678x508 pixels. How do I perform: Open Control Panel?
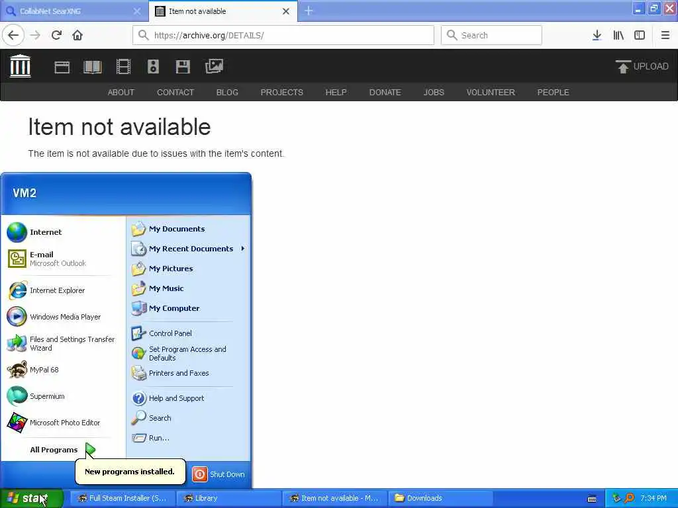pos(189,333)
